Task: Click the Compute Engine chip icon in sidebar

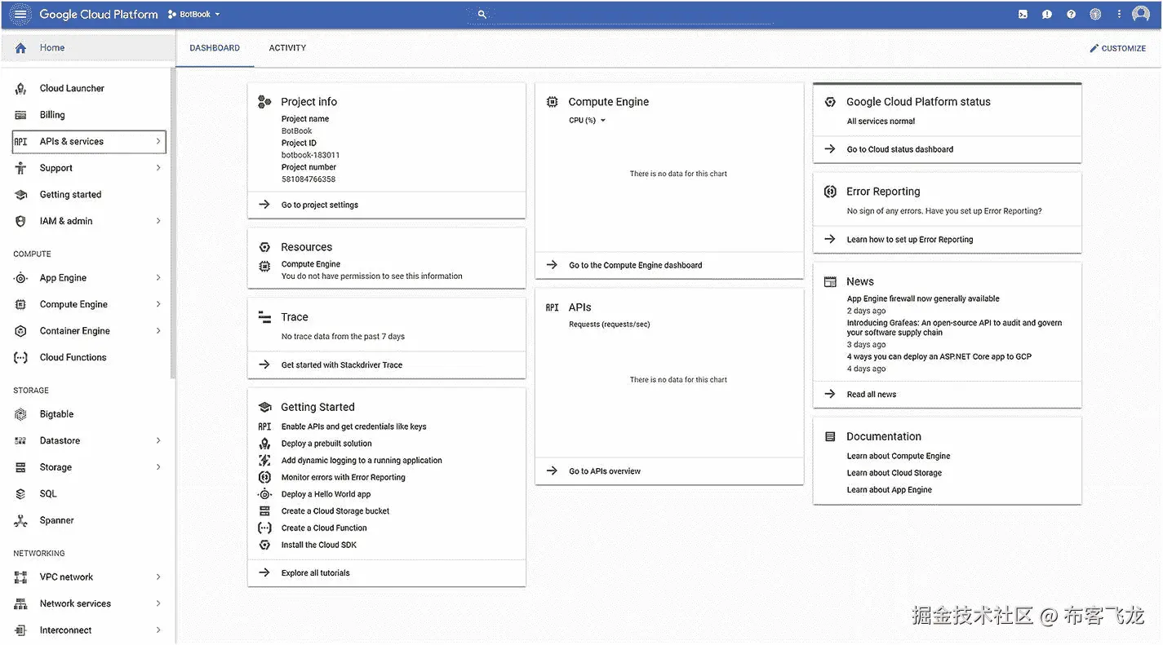Action: 21,304
